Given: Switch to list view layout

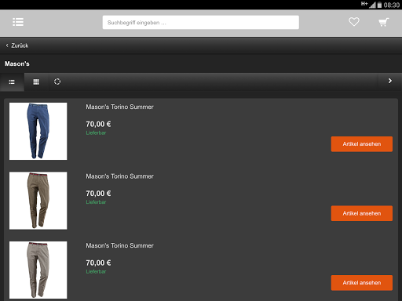Looking at the screenshot, I should click(x=12, y=82).
